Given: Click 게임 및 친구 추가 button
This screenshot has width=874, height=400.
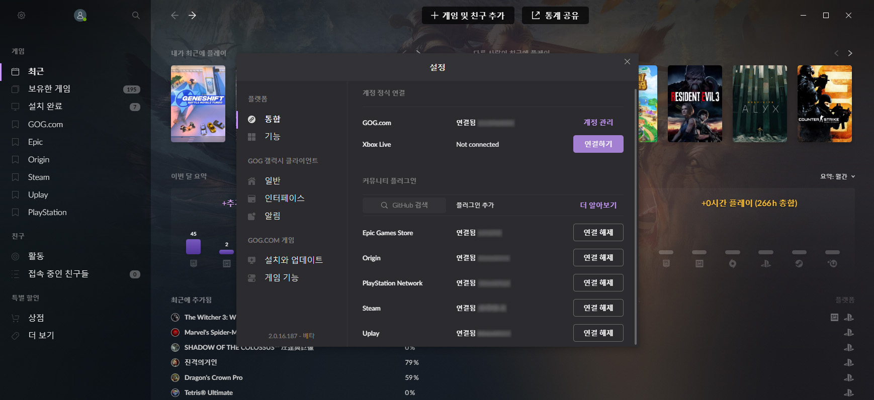Looking at the screenshot, I should coord(468,16).
